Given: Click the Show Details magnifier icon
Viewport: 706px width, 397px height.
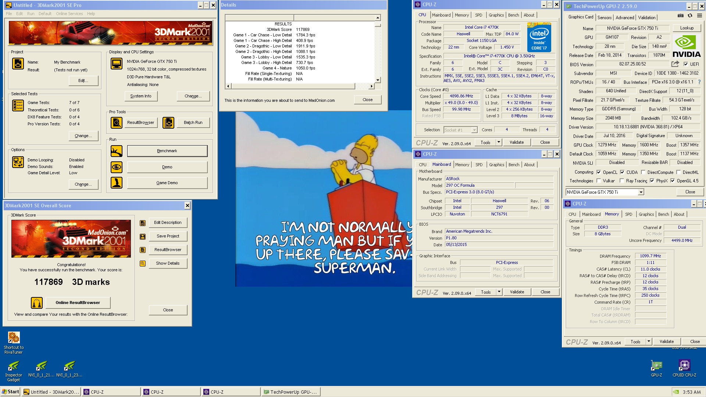Looking at the screenshot, I should coord(143,264).
